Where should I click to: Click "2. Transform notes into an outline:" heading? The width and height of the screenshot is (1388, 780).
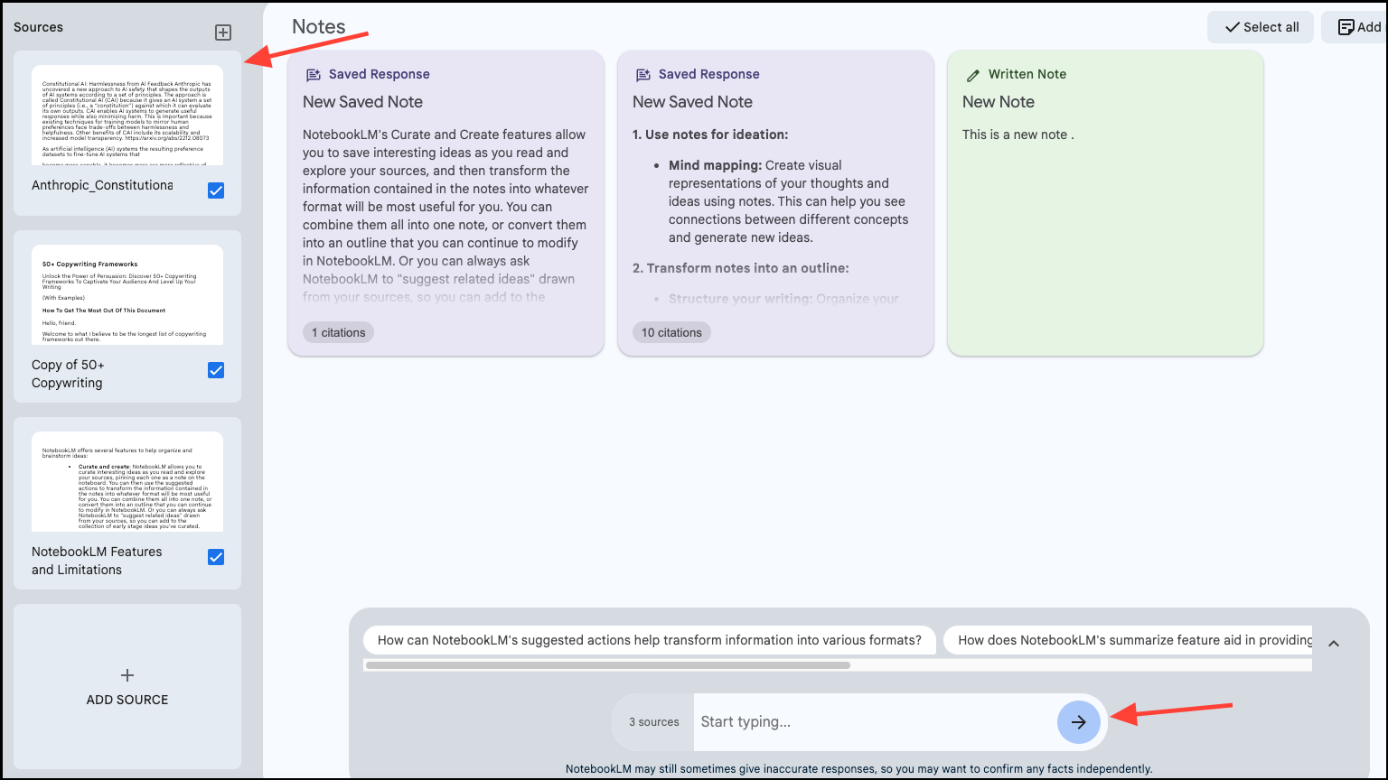[x=741, y=268]
